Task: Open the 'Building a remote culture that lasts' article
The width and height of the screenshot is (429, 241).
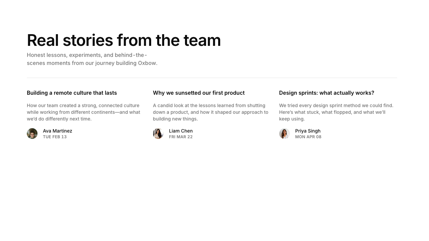Action: click(72, 93)
